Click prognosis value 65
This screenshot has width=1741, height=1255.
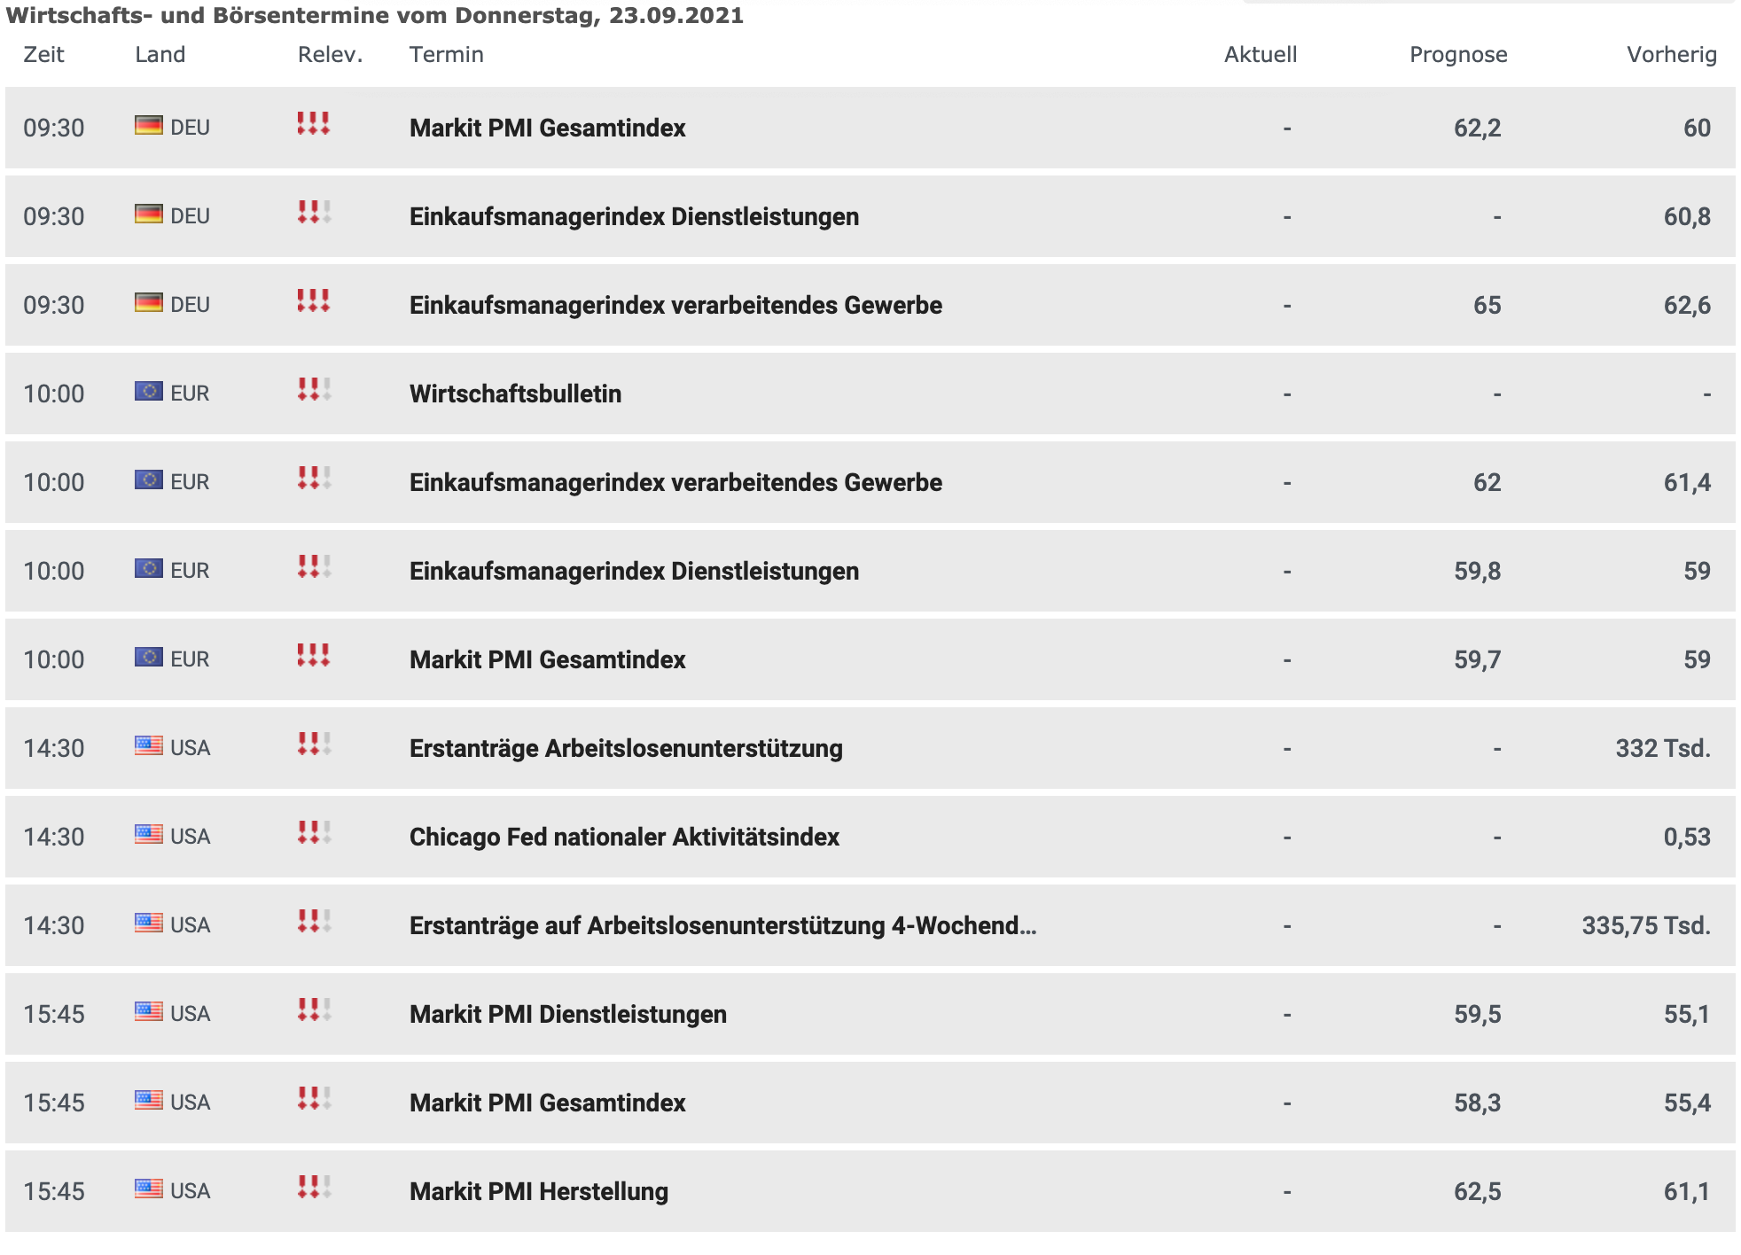pos(1487,305)
